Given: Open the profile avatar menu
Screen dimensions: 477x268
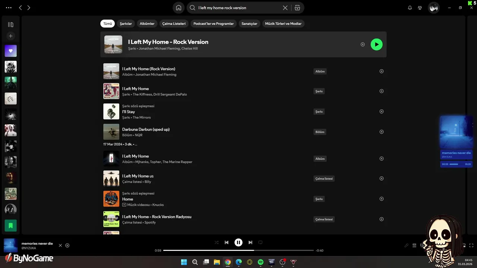Looking at the screenshot, I should point(433,7).
